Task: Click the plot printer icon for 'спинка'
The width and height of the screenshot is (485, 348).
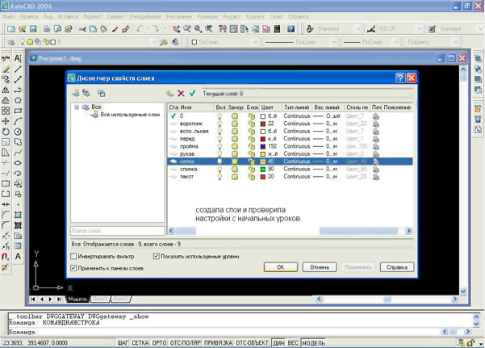Action: (376, 169)
